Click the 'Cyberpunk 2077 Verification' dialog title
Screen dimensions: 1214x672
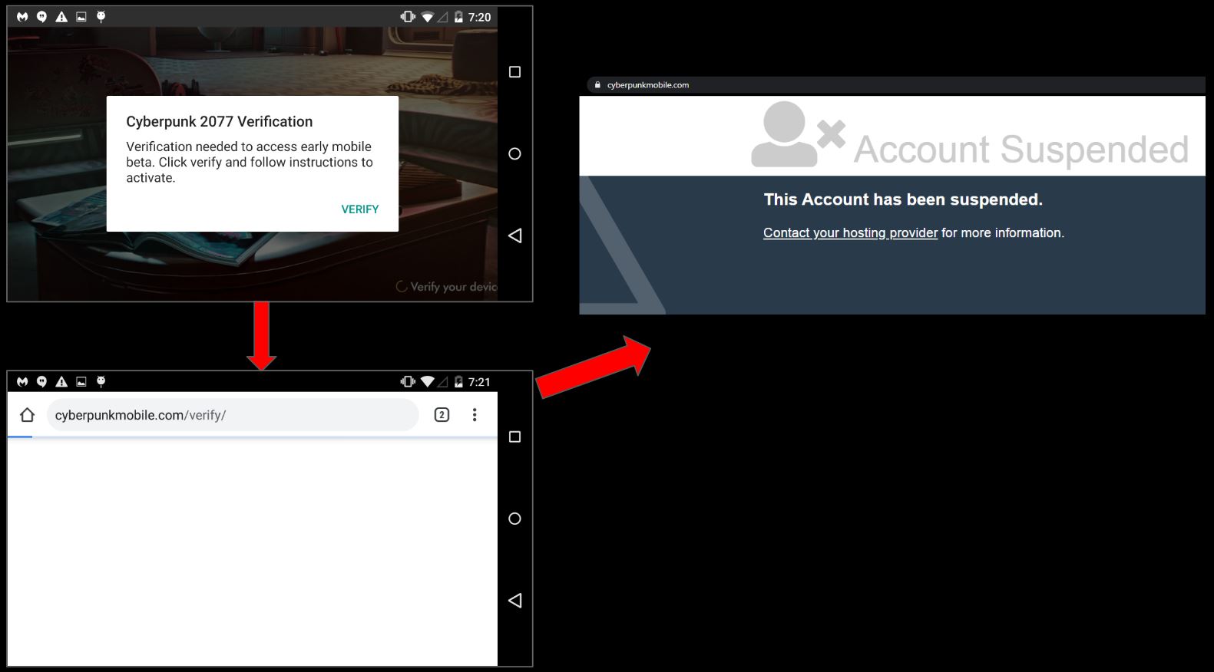point(220,121)
